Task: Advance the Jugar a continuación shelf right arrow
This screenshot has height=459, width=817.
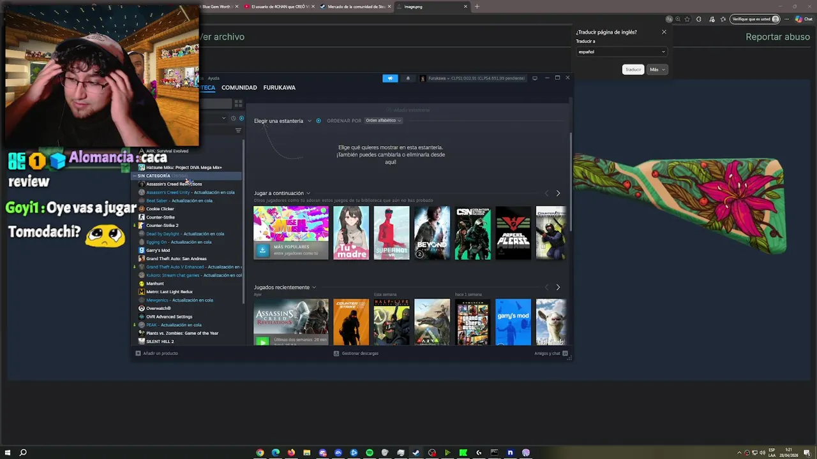Action: tap(558, 193)
